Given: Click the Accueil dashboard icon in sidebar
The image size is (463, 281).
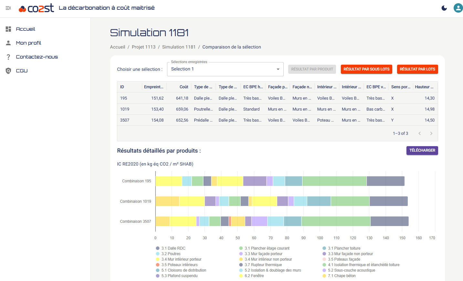Looking at the screenshot, I should pyautogui.click(x=8, y=29).
